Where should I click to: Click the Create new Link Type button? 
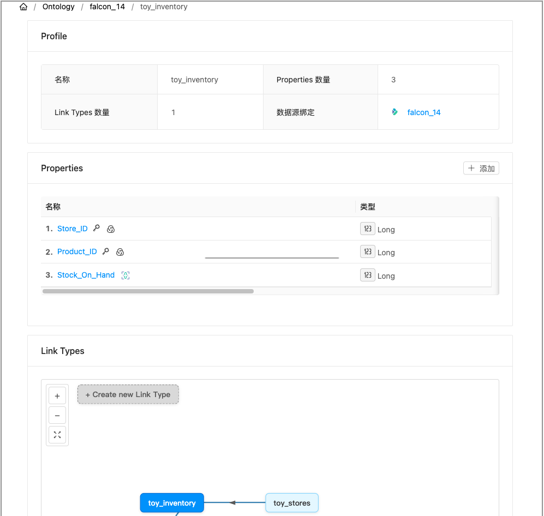(x=128, y=394)
